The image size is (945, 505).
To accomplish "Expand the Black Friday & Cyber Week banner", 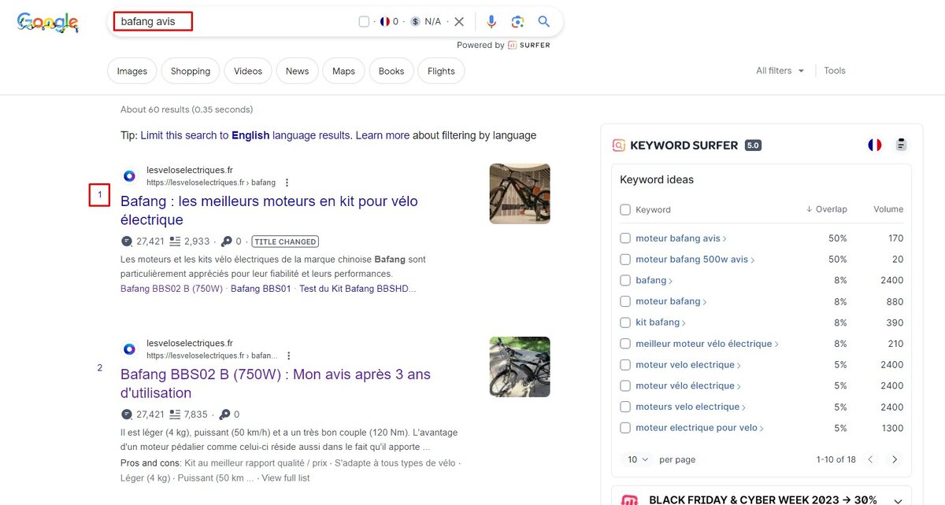I will tap(898, 500).
